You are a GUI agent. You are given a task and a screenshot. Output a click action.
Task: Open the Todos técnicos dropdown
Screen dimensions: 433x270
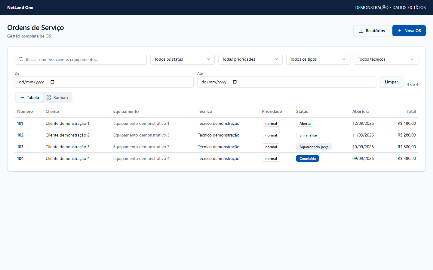386,59
